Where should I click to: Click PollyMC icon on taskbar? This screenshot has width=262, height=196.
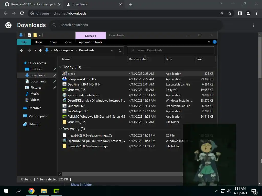point(57,191)
